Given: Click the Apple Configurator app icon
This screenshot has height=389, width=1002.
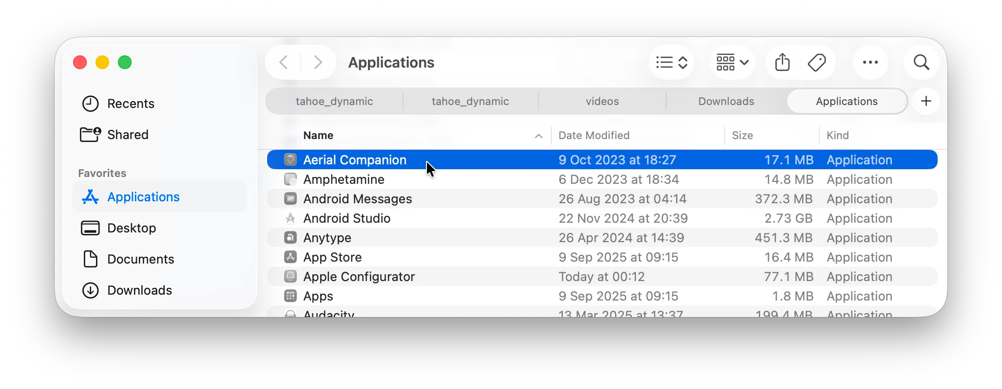Looking at the screenshot, I should (x=290, y=276).
